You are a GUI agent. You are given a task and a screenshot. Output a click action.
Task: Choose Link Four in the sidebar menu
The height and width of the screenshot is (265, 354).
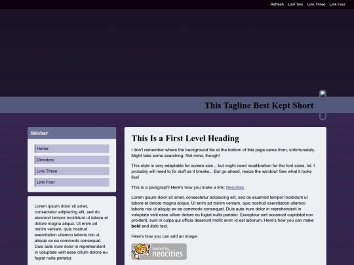(x=72, y=182)
